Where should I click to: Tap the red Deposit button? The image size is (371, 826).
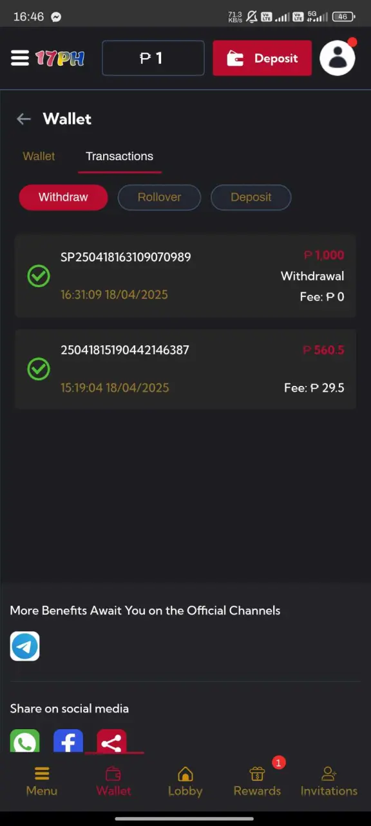pyautogui.click(x=262, y=58)
